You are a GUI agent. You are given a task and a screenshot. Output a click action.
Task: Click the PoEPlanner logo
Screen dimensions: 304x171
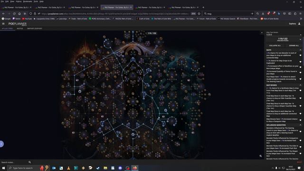coord(18,24)
